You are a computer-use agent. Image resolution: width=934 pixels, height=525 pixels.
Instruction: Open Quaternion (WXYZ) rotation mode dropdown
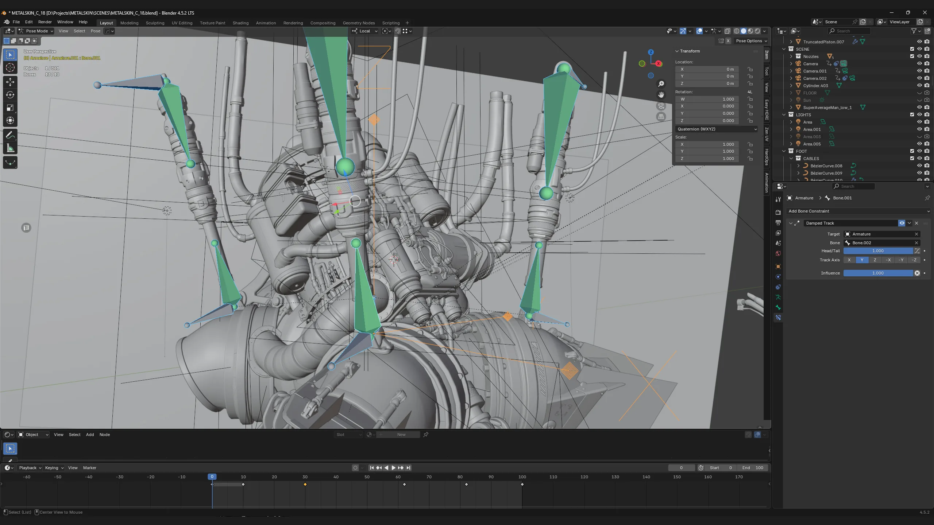[x=717, y=129]
